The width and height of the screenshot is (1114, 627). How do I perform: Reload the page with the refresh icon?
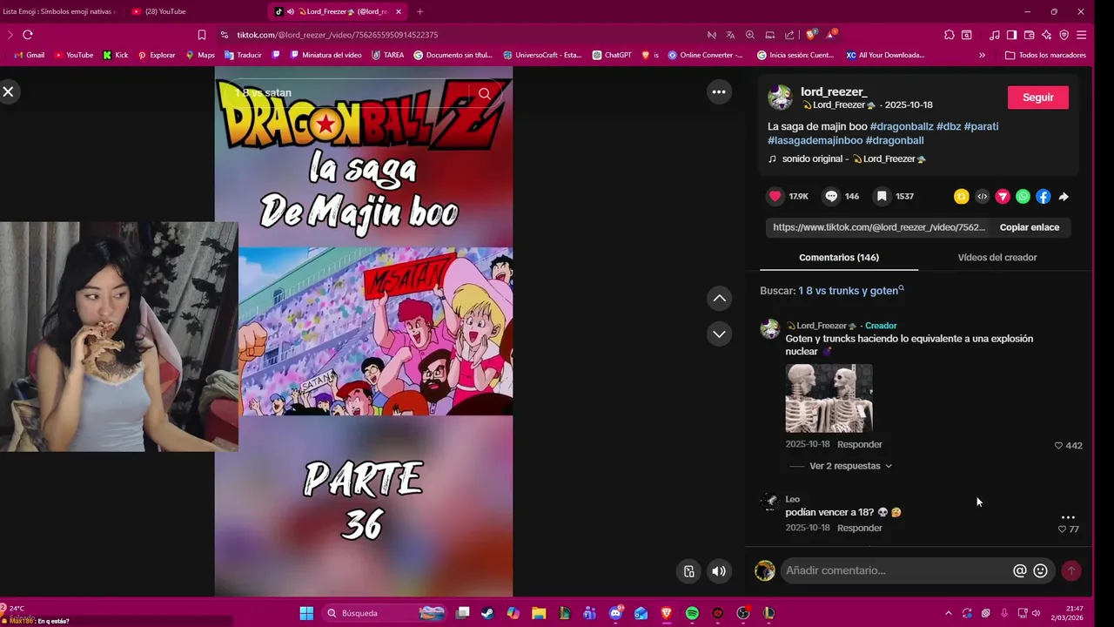click(x=28, y=35)
